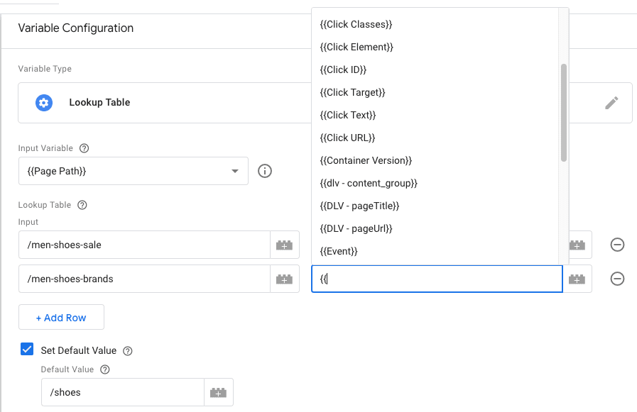Uncheck Set Default Value
637x412 pixels.
click(x=26, y=349)
